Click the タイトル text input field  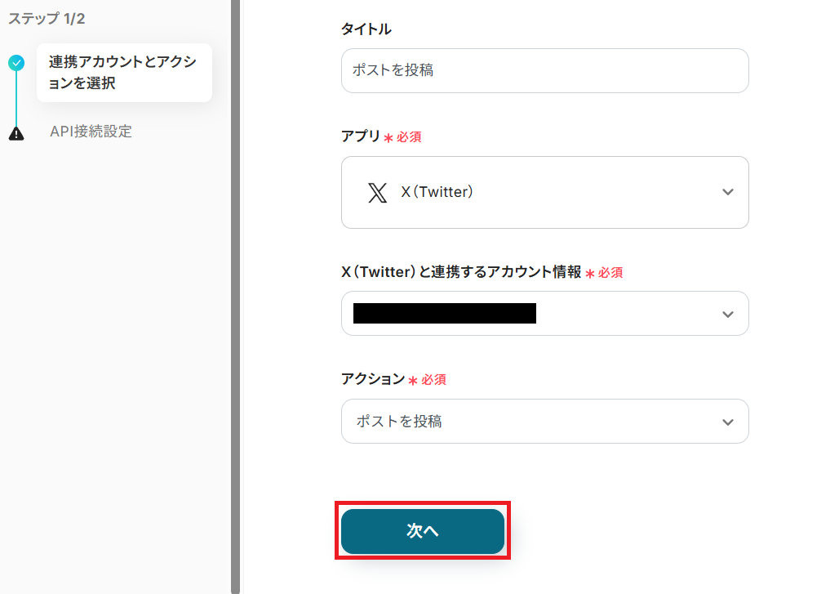point(544,71)
